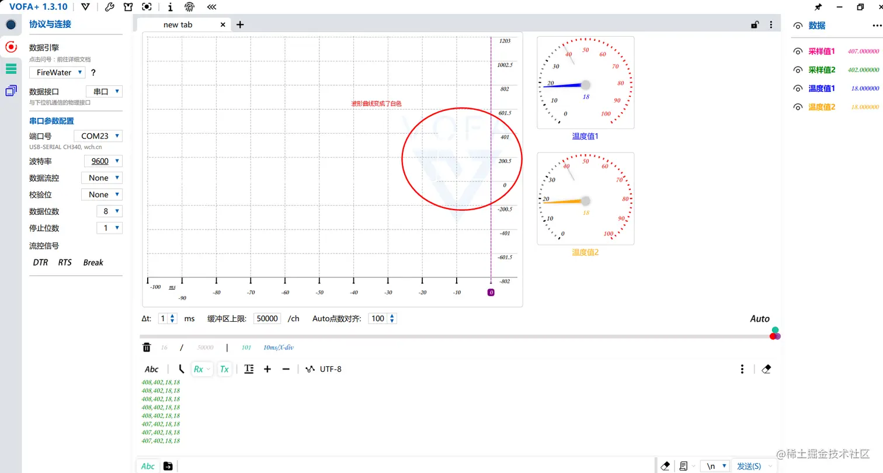Click the 发送(S) send button

749,466
